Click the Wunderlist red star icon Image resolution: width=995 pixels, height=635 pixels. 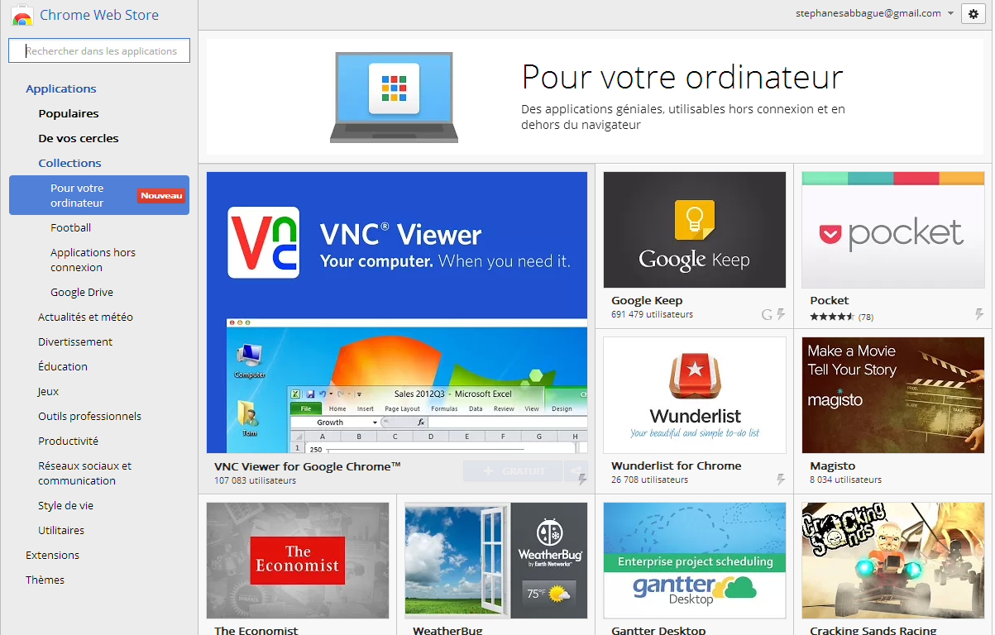coord(695,376)
